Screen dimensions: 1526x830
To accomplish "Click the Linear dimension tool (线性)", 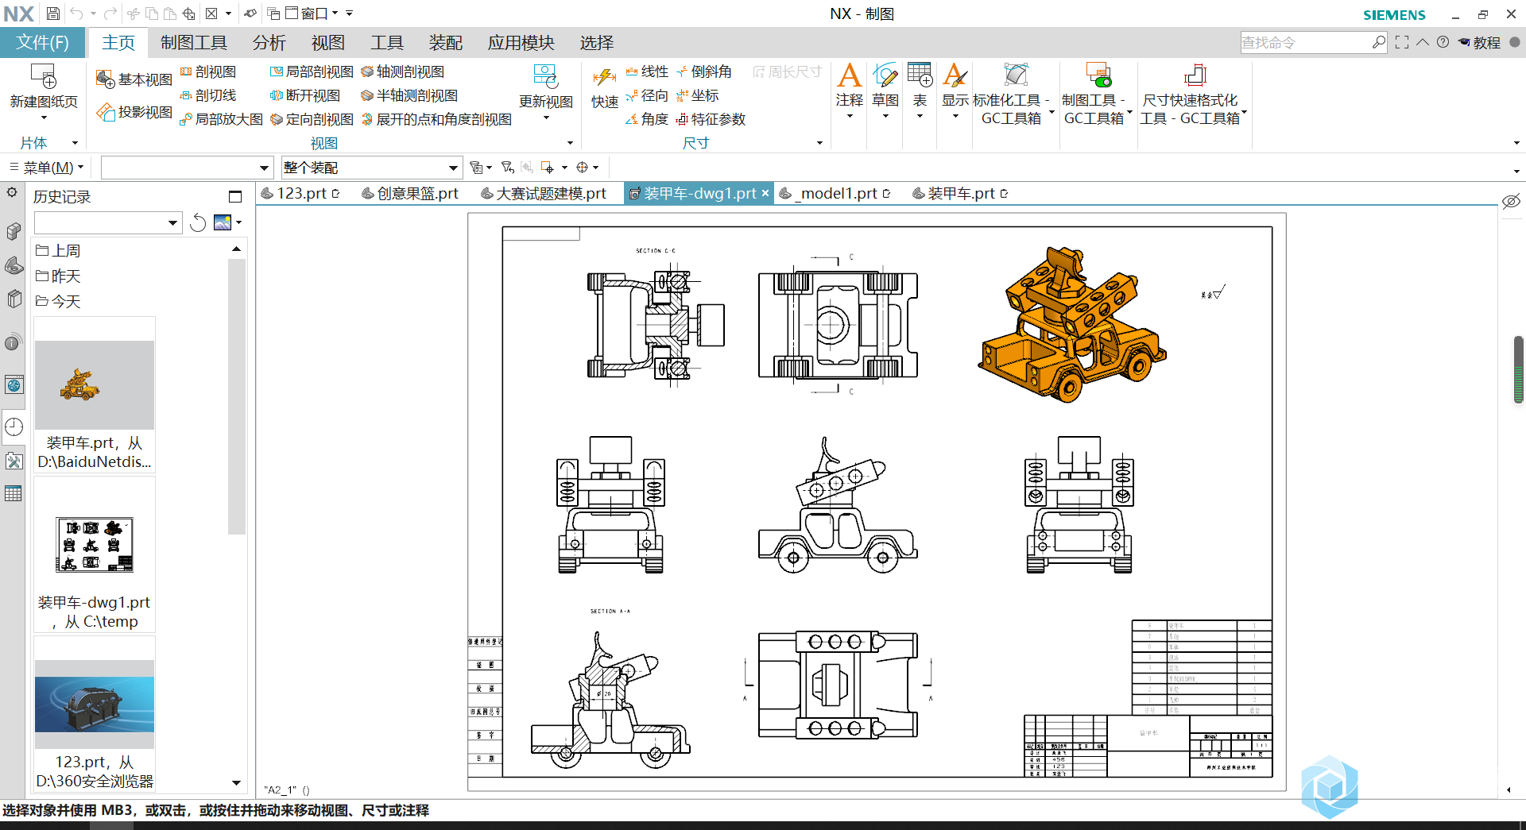I will point(646,71).
